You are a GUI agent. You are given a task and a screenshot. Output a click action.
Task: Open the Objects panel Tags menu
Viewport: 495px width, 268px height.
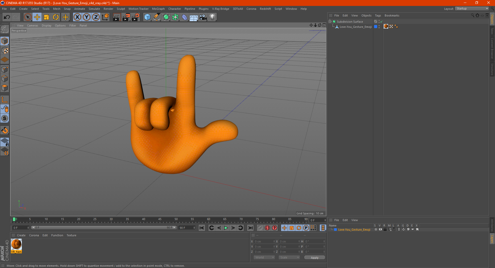point(378,15)
